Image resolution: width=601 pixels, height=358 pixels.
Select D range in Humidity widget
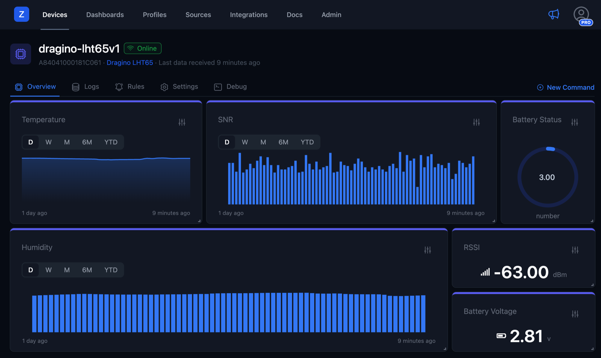point(31,270)
